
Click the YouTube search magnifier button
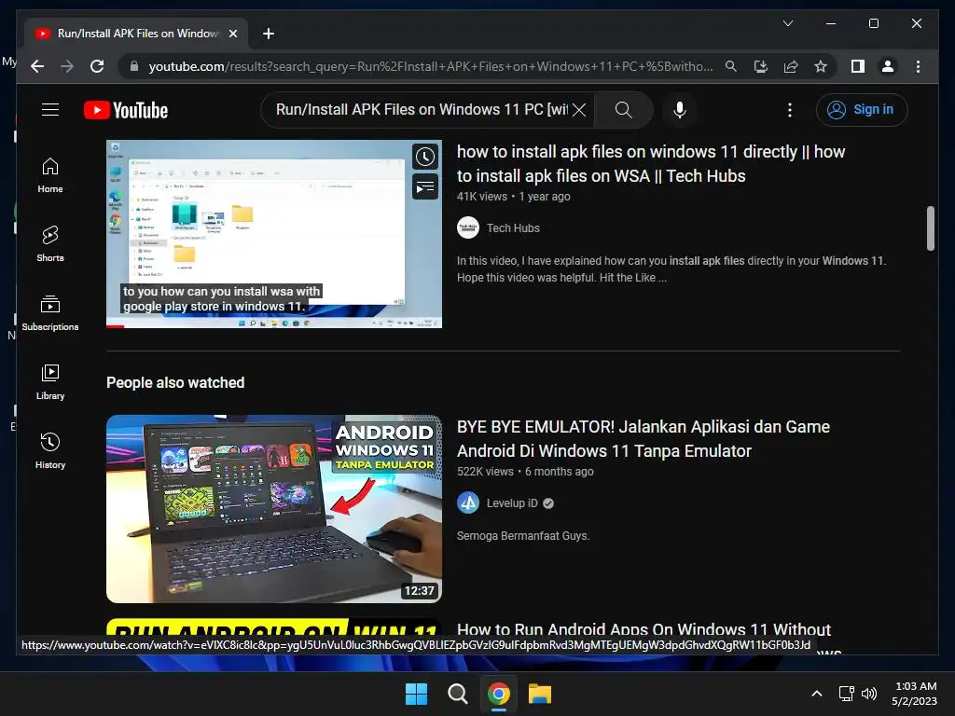pyautogui.click(x=623, y=110)
